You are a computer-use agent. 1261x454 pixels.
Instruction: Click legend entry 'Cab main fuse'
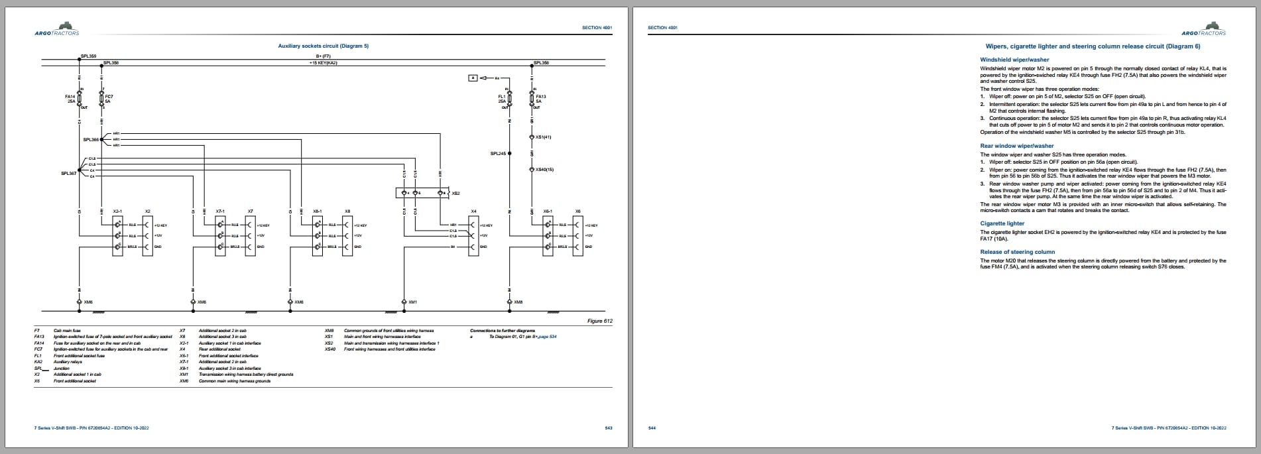tap(67, 331)
